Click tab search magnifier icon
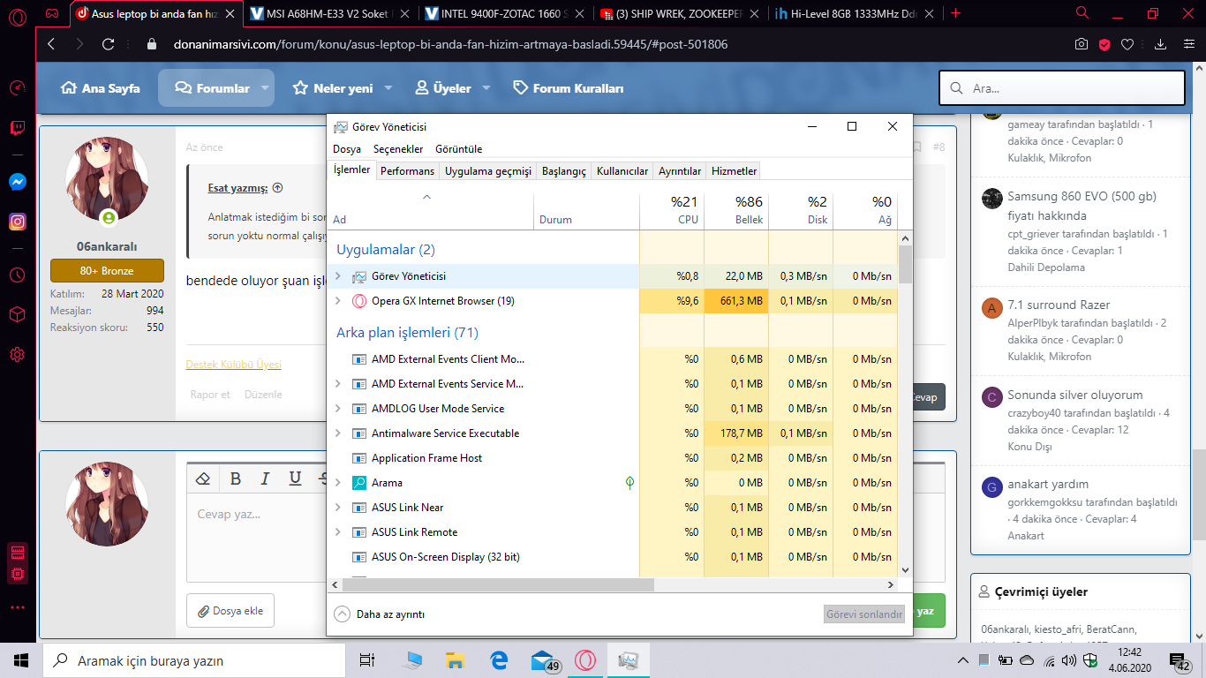Screen dimensions: 1206x678 tap(1082, 13)
